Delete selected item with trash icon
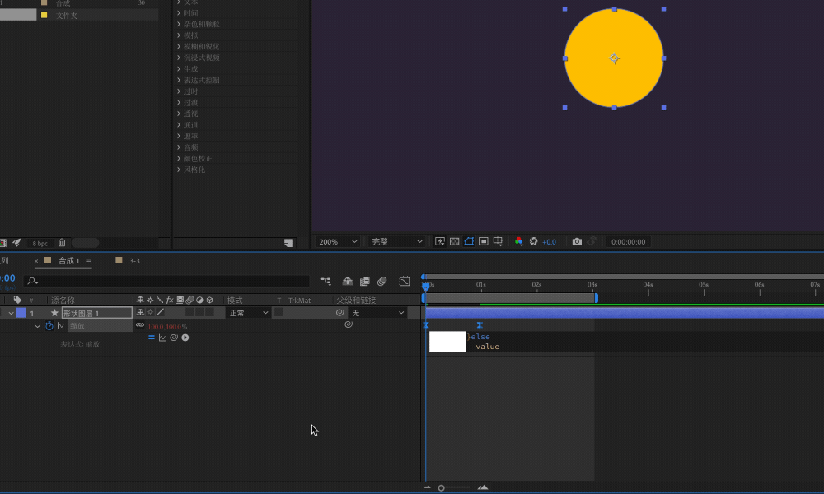The height and width of the screenshot is (494, 824). [62, 243]
